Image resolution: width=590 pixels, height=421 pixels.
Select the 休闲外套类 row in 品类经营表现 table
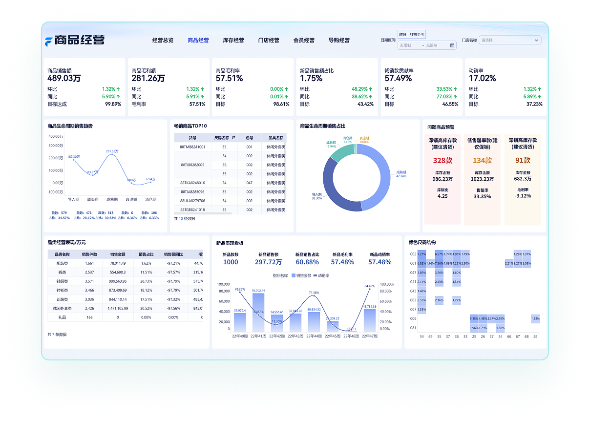125,308
